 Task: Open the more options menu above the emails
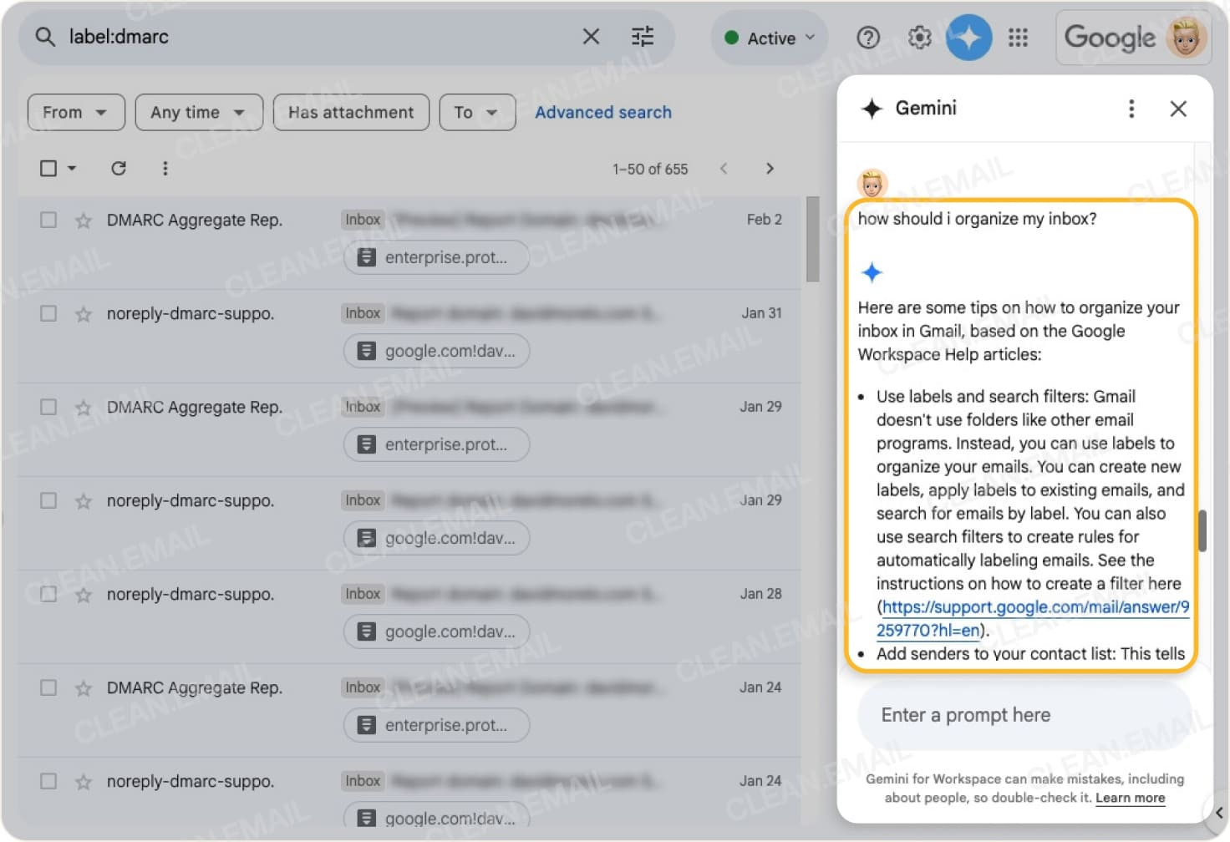165,168
